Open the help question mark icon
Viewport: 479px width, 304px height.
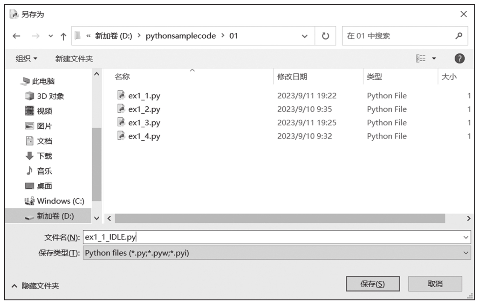(459, 59)
